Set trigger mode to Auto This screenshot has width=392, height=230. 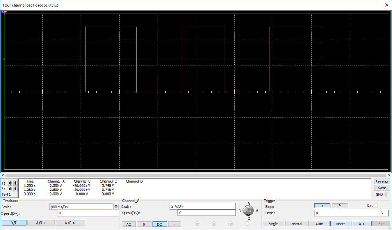[x=319, y=224]
